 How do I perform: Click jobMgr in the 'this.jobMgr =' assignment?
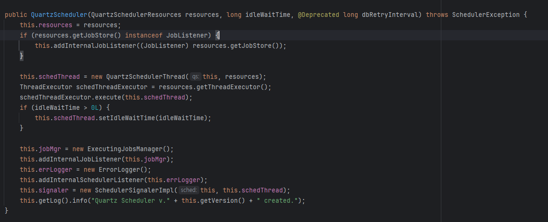click(50, 149)
